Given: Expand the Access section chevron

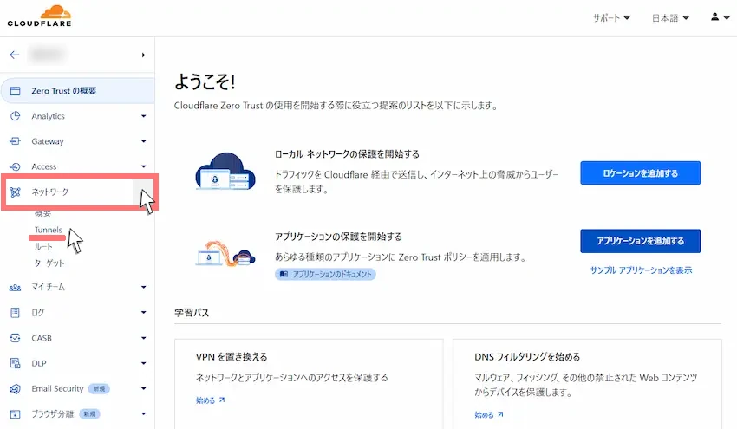Looking at the screenshot, I should click(143, 166).
